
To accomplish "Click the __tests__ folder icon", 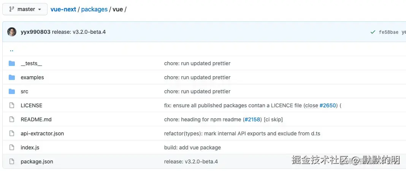I will coord(12,63).
